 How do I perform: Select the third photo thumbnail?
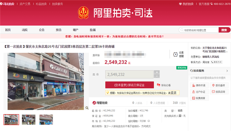tap(46, 120)
